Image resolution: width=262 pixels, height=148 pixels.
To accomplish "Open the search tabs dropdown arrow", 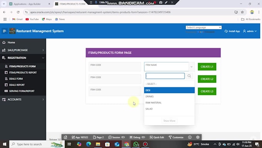I will coord(4,4).
